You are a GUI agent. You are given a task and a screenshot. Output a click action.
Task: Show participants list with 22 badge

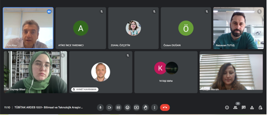coord(235,108)
